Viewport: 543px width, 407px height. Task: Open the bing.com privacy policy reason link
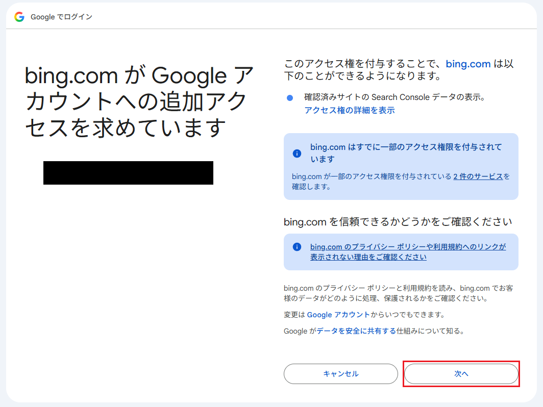coord(408,252)
